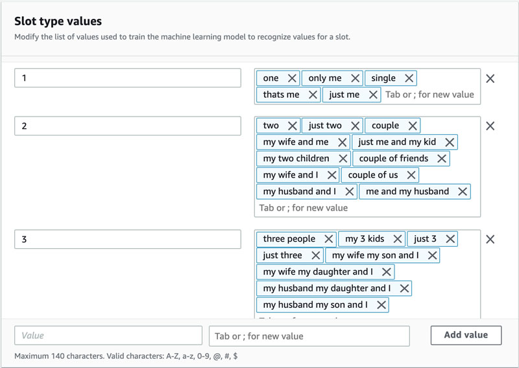Click the empty Value input at bottom

point(108,336)
